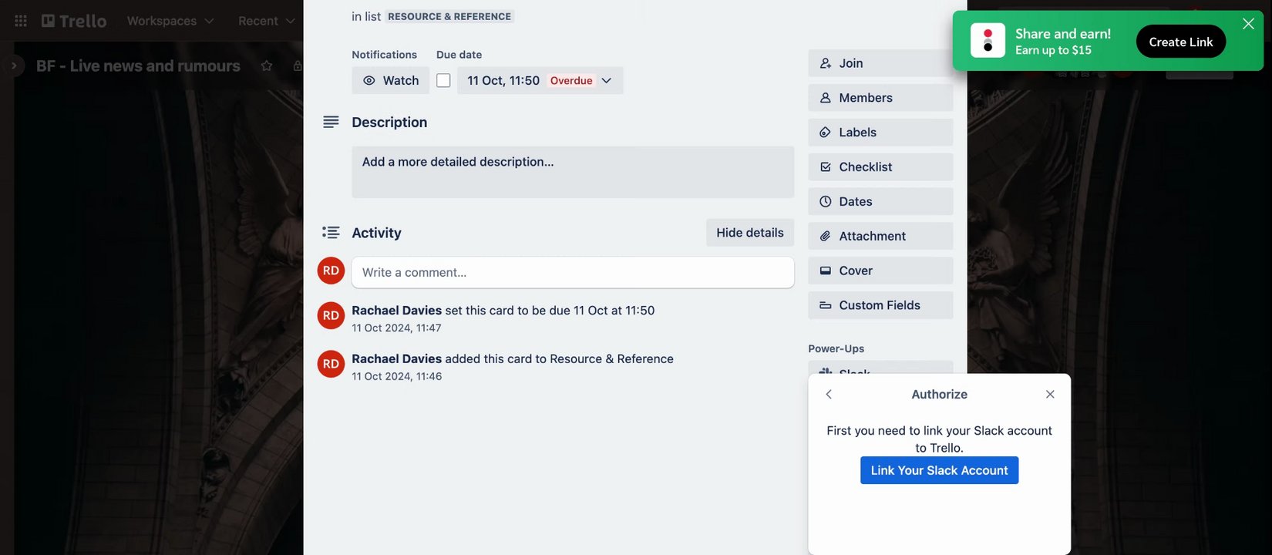Open the Workspaces dropdown menu
Screen dimensions: 1272x555
[x=170, y=21]
